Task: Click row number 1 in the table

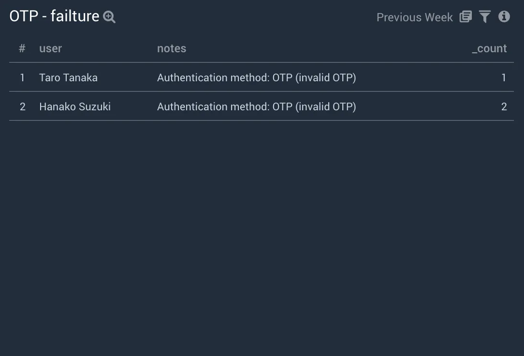Action: tap(22, 77)
